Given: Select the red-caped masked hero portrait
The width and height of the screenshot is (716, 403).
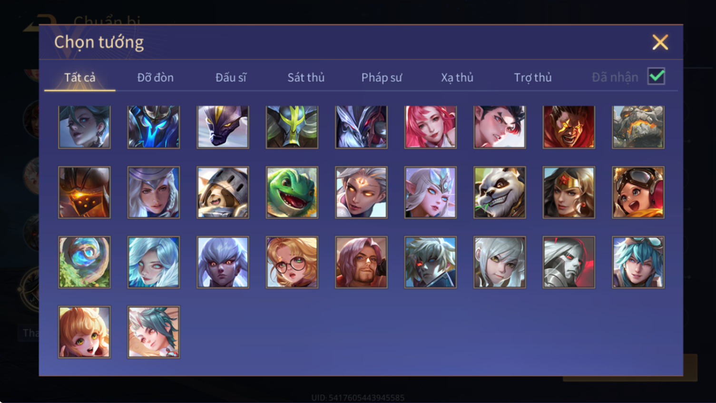Looking at the screenshot, I should click(569, 127).
